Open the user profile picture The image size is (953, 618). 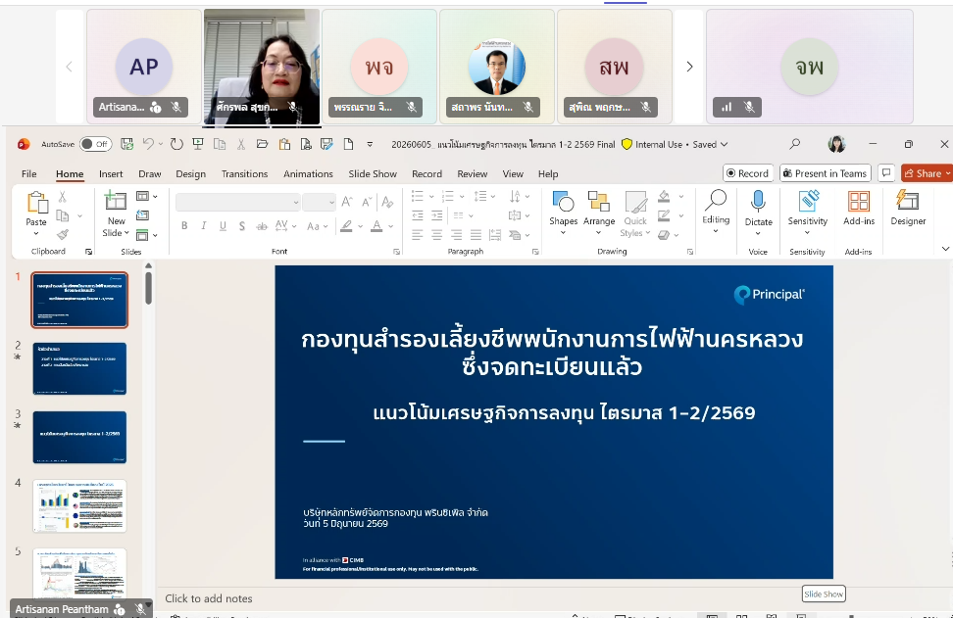coord(837,144)
